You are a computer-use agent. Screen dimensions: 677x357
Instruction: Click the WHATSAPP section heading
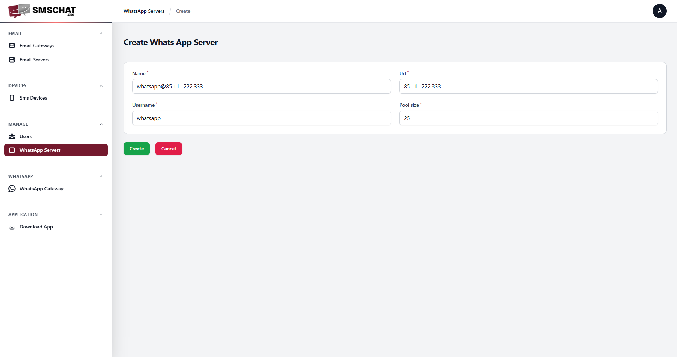coord(21,177)
